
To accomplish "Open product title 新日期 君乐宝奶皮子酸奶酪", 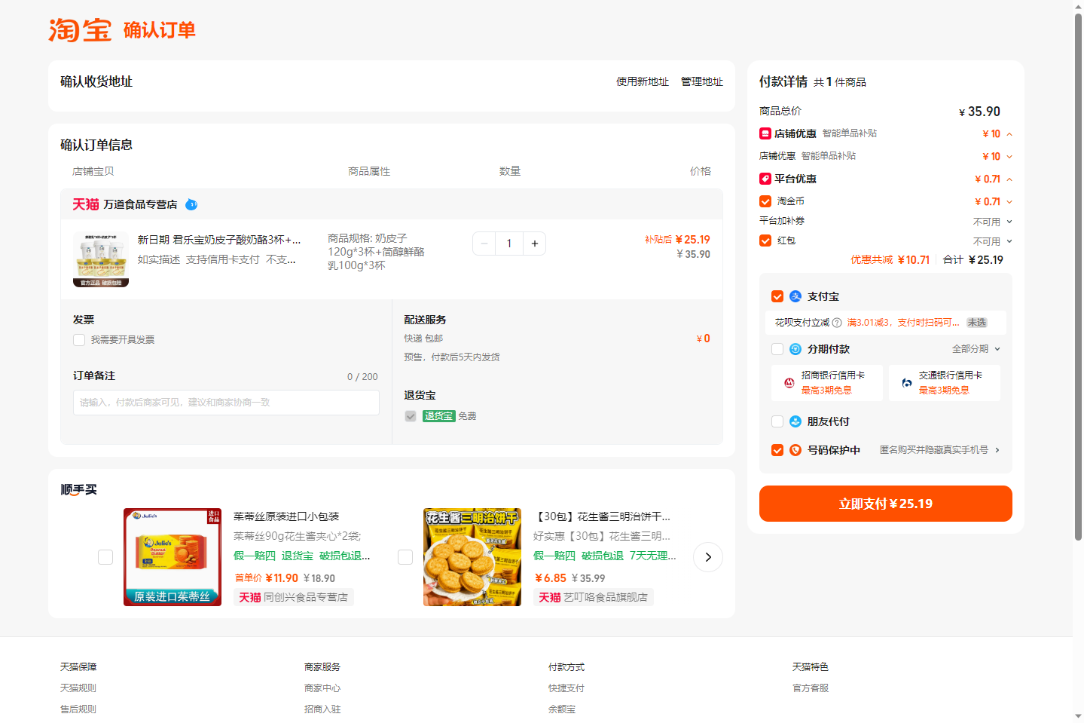I will [x=219, y=240].
